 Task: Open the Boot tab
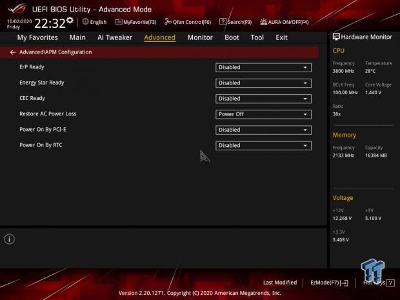[x=232, y=37]
